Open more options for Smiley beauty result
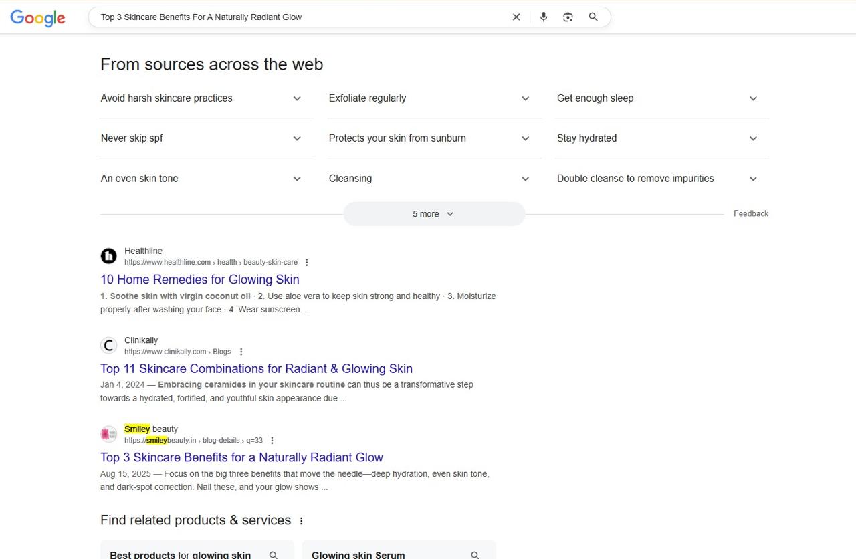 (x=272, y=441)
